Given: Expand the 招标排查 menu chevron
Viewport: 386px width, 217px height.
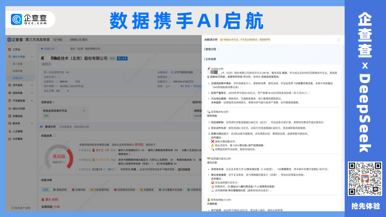Looking at the screenshot, I should click(32, 93).
